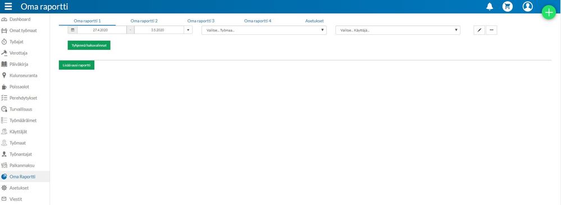Go to Työajat sidebar label

pyautogui.click(x=16, y=42)
